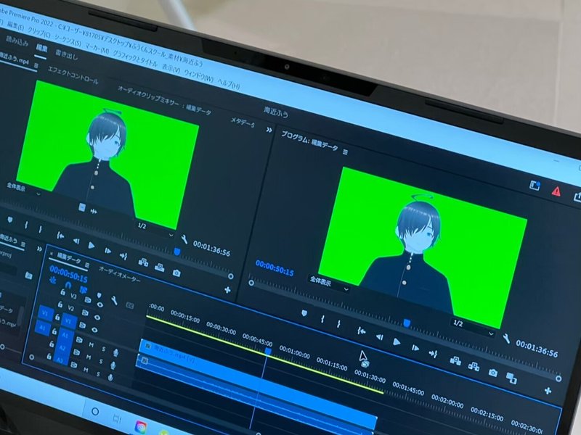Open the クリップ(C) menu
This screenshot has width=581, height=435.
39,33
